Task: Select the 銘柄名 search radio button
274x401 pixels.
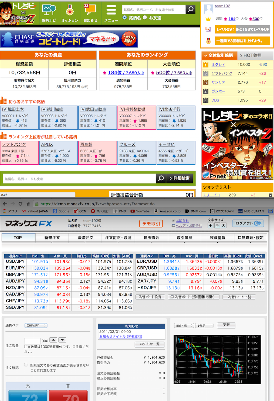Action: [x=125, y=18]
